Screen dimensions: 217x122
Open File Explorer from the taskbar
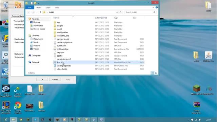(x=14, y=120)
